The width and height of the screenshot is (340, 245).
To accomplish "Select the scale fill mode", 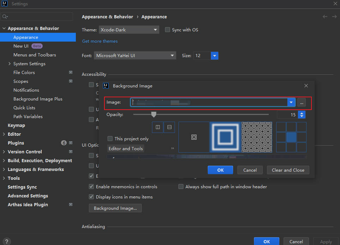I will pos(225,137).
